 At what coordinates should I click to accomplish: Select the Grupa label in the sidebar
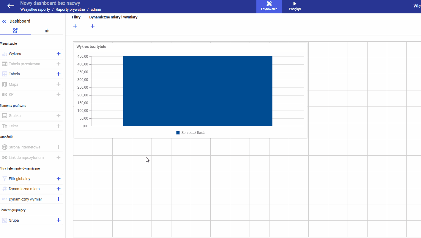tap(14, 220)
